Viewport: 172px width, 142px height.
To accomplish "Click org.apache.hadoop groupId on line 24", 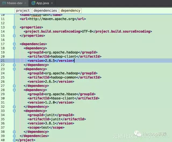I will coord(62,73).
